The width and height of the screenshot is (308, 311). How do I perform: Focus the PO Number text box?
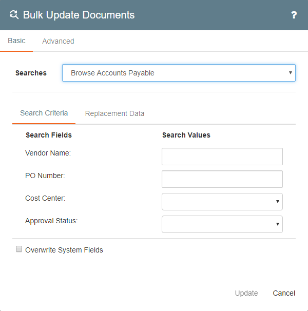coord(222,179)
